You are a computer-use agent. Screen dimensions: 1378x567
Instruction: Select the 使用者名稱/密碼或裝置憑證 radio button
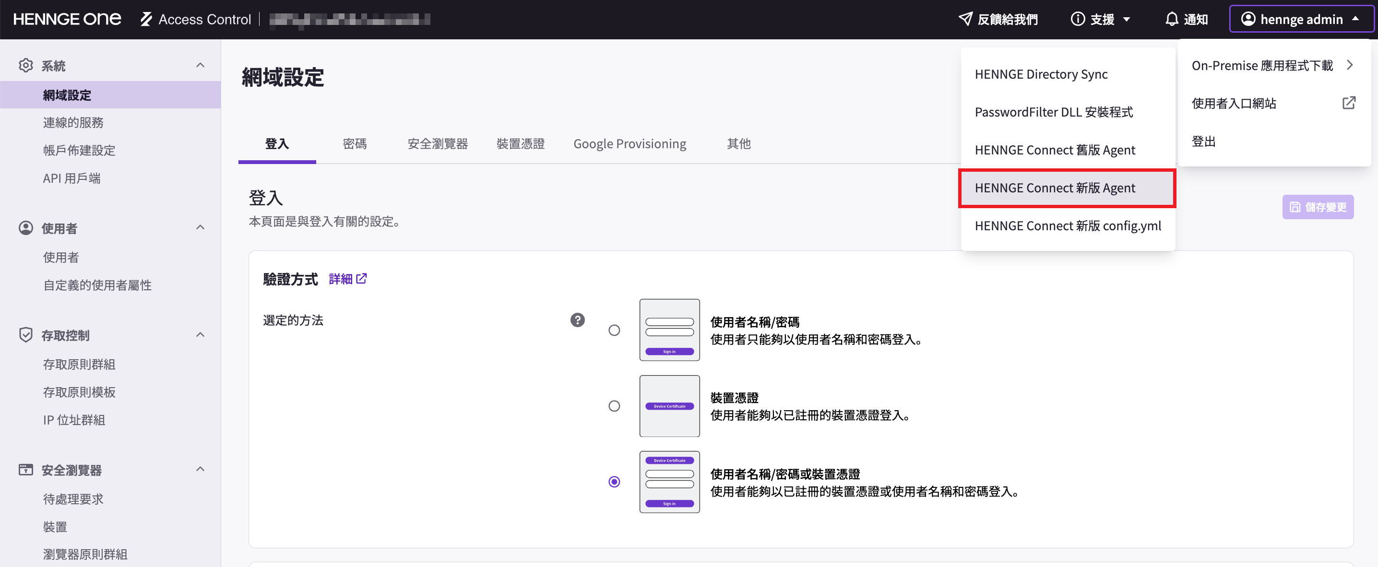pyautogui.click(x=614, y=482)
